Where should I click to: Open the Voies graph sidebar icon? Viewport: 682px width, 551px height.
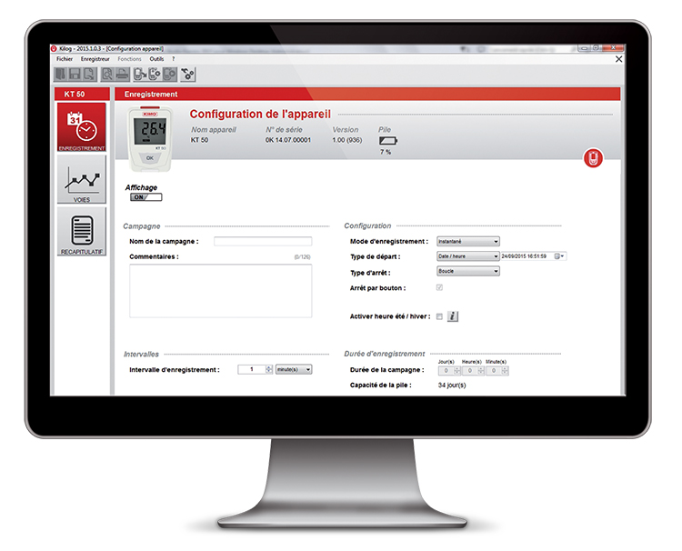click(81, 179)
